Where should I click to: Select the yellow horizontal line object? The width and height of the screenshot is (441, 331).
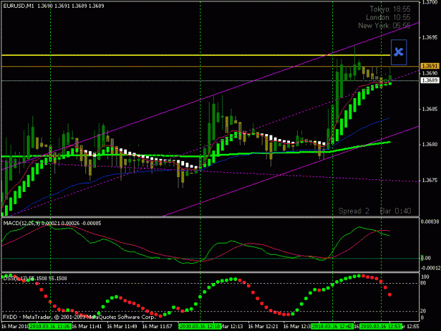[x=195, y=55]
